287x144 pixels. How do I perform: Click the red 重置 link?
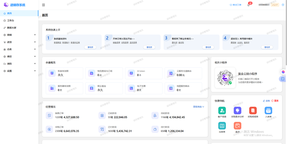(x=275, y=101)
